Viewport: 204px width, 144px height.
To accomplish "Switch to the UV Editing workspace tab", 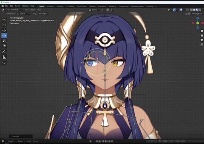I will click(x=70, y=6).
